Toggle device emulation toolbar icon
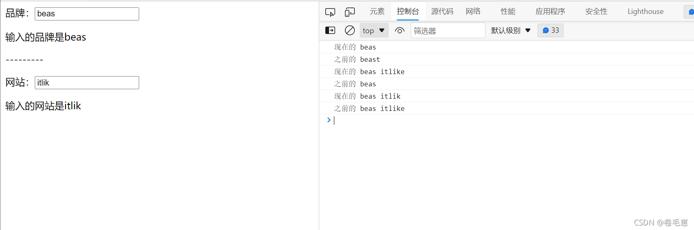 (x=350, y=12)
